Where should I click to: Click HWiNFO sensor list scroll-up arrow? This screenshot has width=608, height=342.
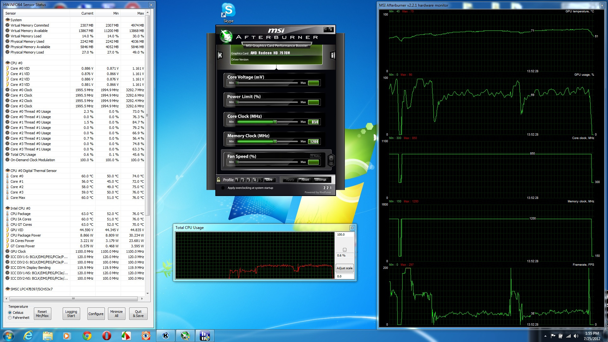[148, 13]
